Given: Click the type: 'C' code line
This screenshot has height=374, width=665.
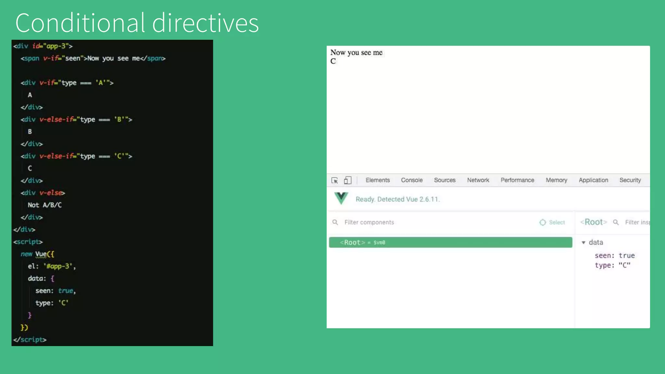Looking at the screenshot, I should 52,303.
